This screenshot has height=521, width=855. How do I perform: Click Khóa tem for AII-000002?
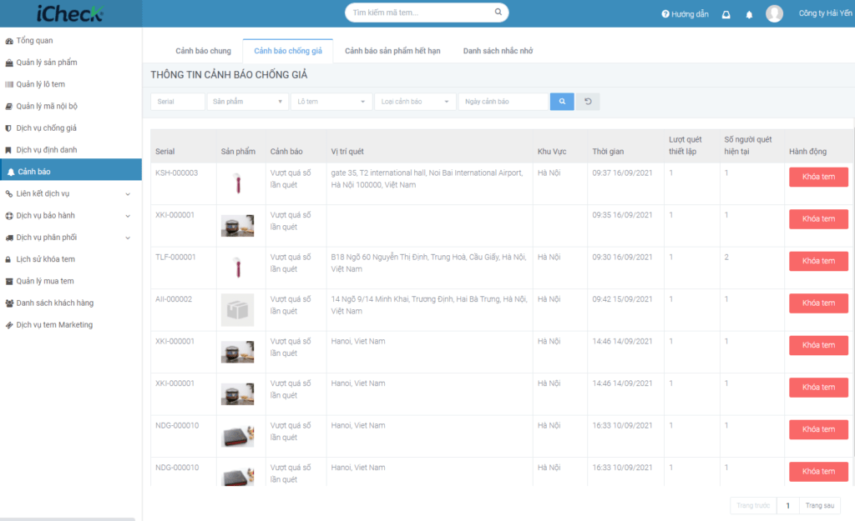click(818, 303)
